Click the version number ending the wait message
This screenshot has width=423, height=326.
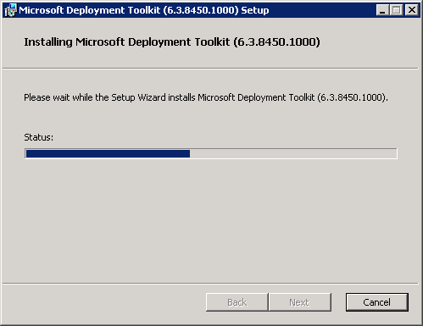pyautogui.click(x=353, y=97)
